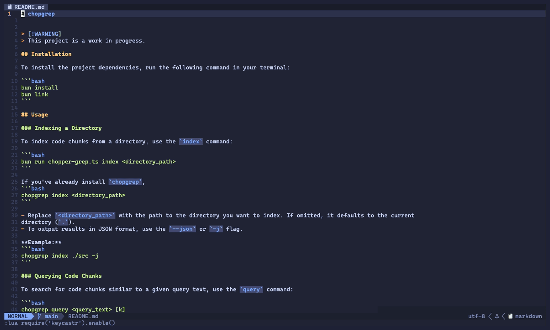Viewport: 550px width, 330px height.
Task: Click the NORMAL mode indicator
Action: click(18, 316)
